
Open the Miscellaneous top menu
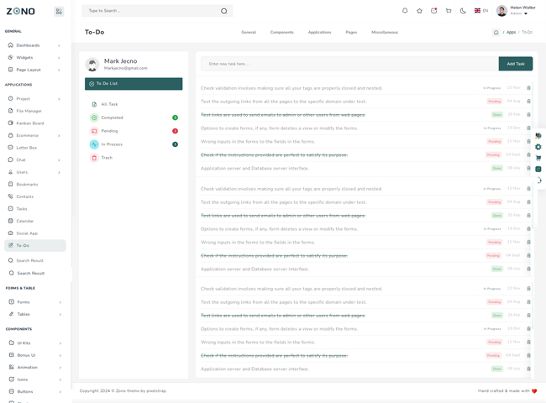click(385, 32)
